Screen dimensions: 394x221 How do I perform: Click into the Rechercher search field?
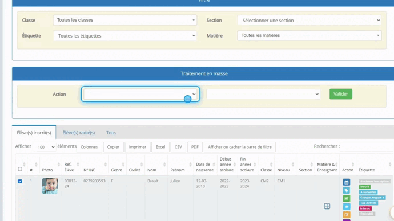[367, 146]
